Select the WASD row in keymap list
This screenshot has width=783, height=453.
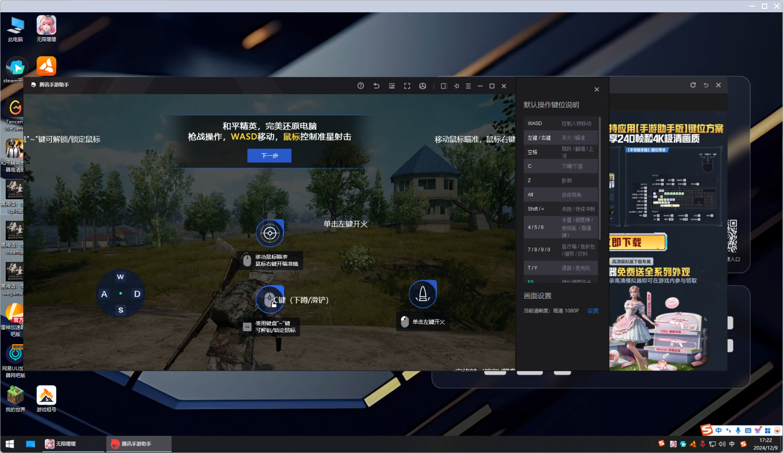(561, 123)
